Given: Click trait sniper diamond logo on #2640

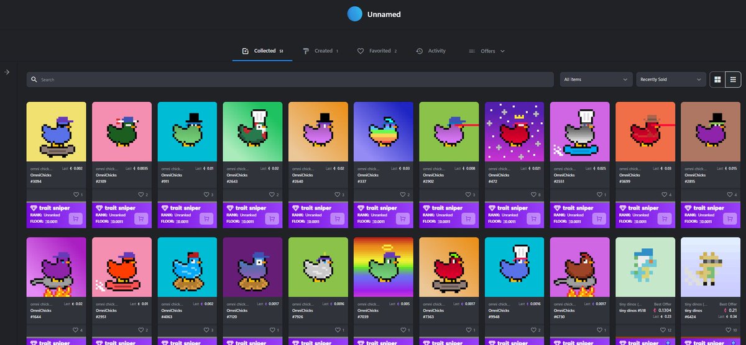Looking at the screenshot, I should (295, 208).
